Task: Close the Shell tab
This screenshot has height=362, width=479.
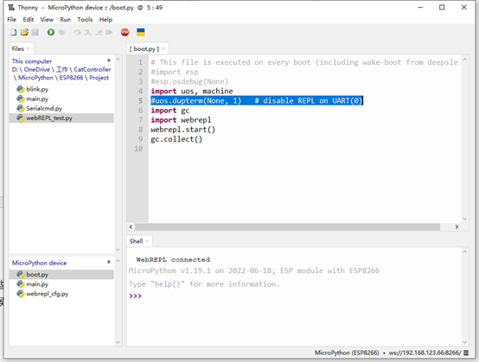Action: (147, 241)
